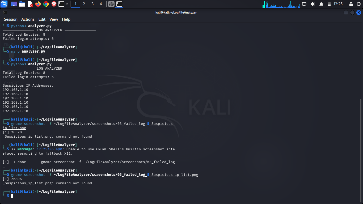Click the 'nano analyzer.py' command line

[x=28, y=51]
